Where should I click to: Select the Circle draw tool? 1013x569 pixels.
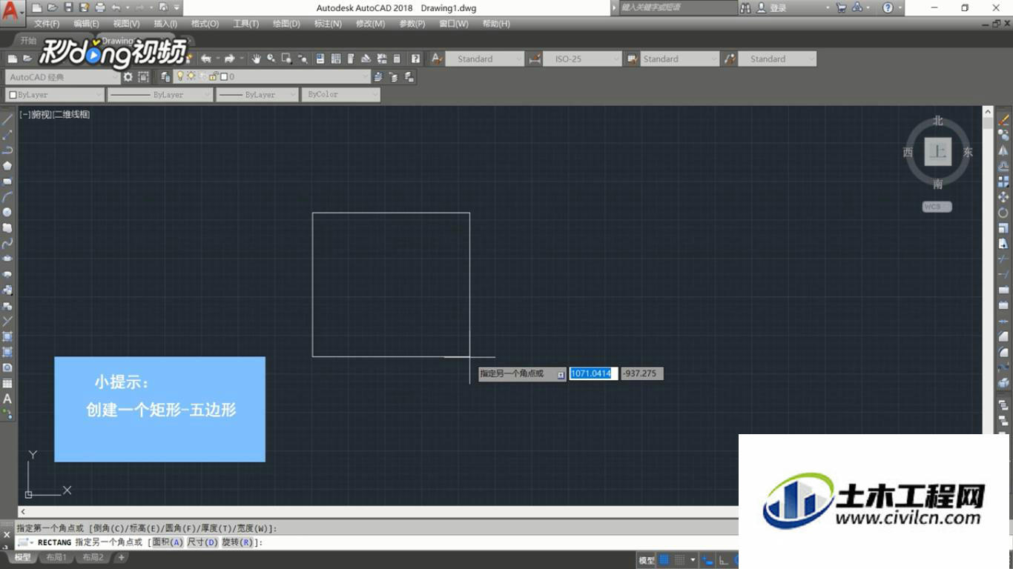pos(7,213)
